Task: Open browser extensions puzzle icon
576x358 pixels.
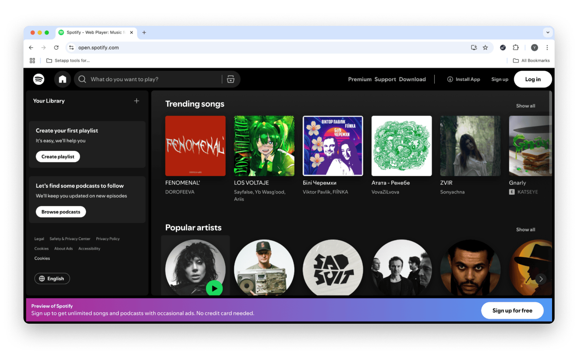Action: pyautogui.click(x=515, y=48)
